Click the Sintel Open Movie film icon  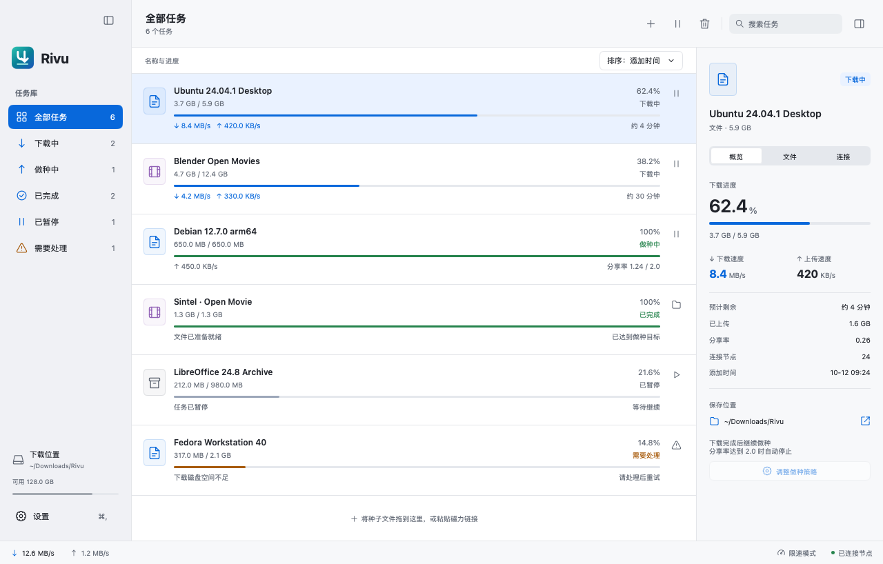[155, 312]
